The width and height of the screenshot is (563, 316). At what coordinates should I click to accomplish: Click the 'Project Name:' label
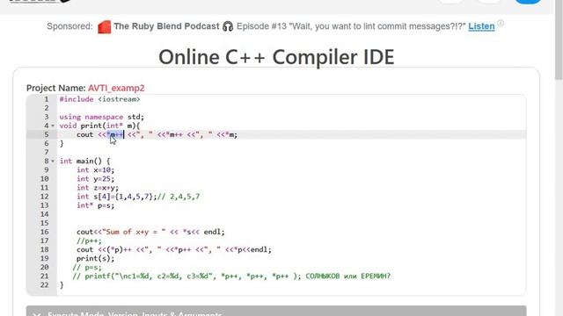[55, 88]
